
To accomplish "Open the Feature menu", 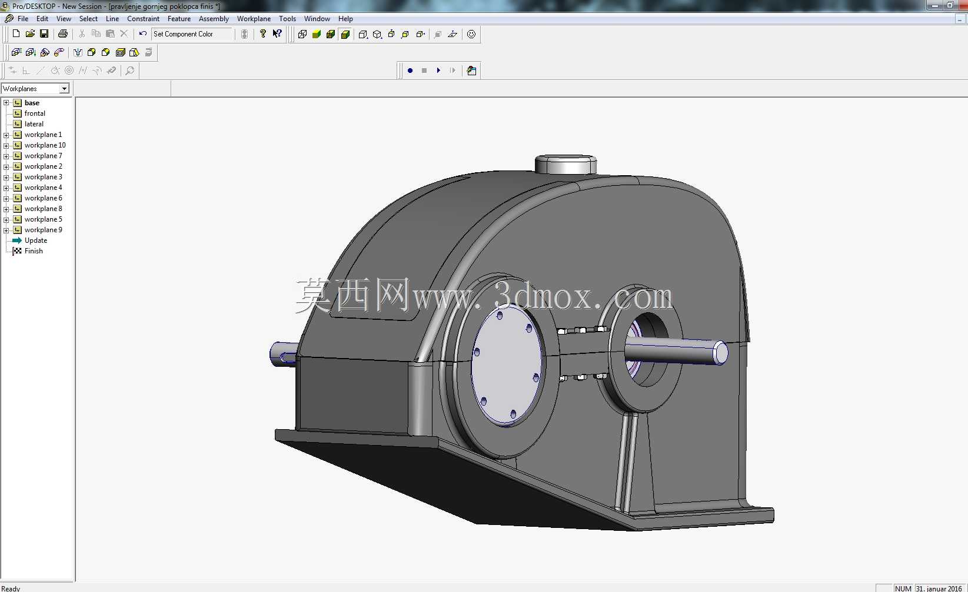I will pyautogui.click(x=179, y=19).
